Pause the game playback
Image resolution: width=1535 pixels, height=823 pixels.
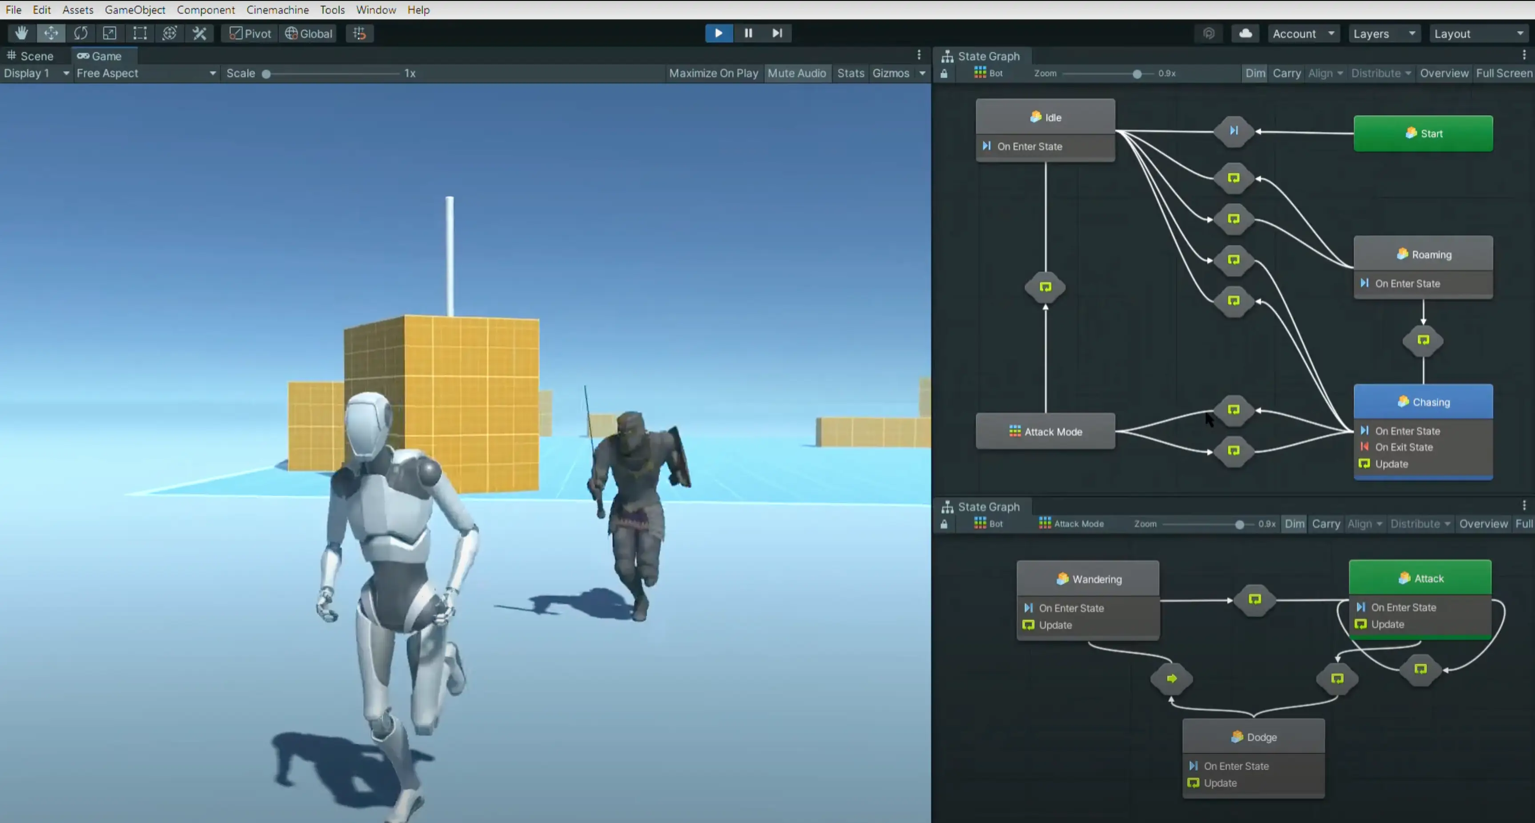pos(748,33)
